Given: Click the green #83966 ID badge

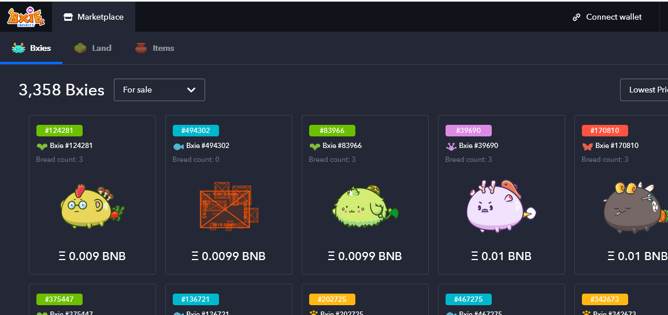Looking at the screenshot, I should (332, 131).
